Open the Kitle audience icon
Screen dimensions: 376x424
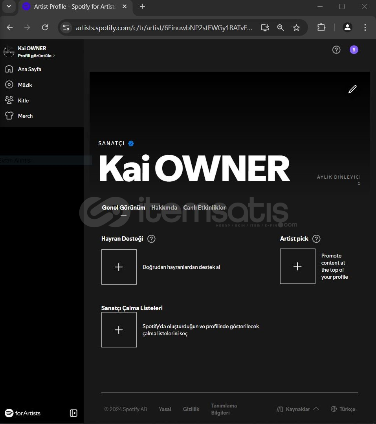(x=9, y=100)
